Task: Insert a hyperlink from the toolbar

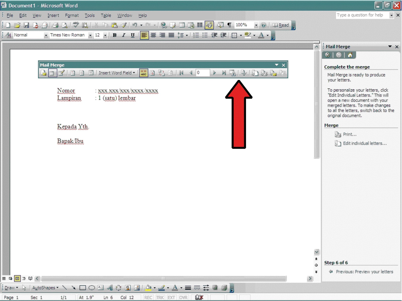Action: tap(164, 25)
